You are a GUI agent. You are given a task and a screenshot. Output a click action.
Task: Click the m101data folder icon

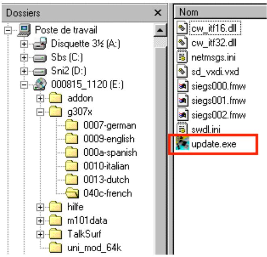coord(56,221)
